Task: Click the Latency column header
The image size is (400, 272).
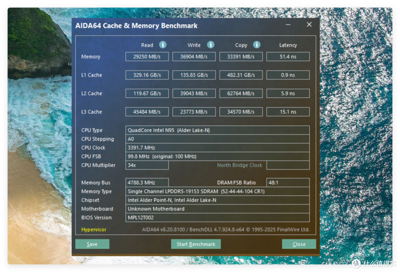Action: (x=288, y=45)
